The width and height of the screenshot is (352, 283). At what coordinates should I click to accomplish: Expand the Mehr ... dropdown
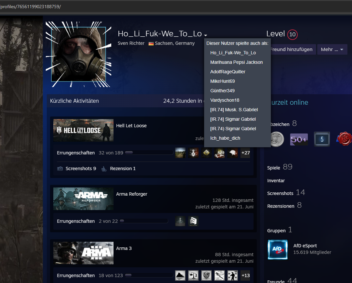[332, 49]
